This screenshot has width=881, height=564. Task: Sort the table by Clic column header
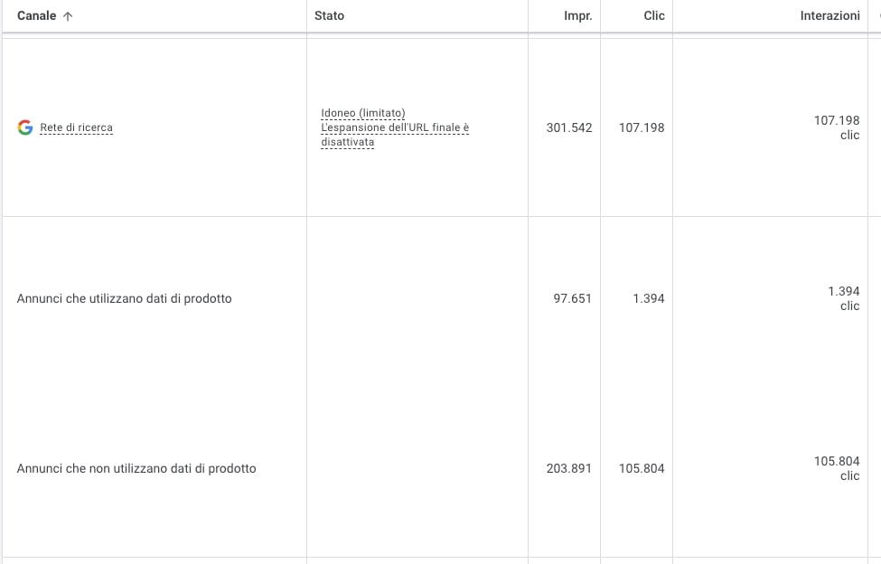(653, 16)
